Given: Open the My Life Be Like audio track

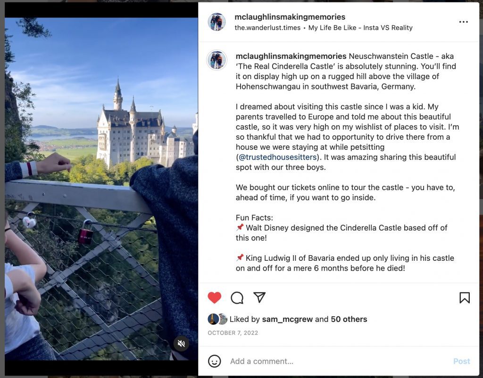Looking at the screenshot, I should tap(360, 28).
